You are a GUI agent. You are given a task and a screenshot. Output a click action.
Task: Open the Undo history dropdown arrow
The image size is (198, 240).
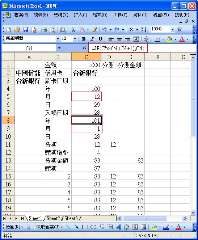(x=110, y=30)
